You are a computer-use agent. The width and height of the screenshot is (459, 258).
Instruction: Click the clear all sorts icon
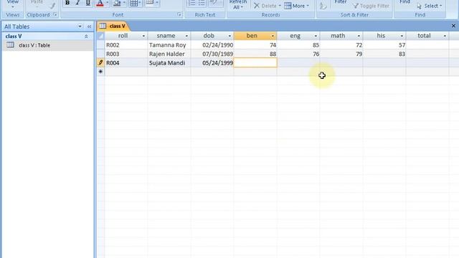pyautogui.click(x=323, y=6)
